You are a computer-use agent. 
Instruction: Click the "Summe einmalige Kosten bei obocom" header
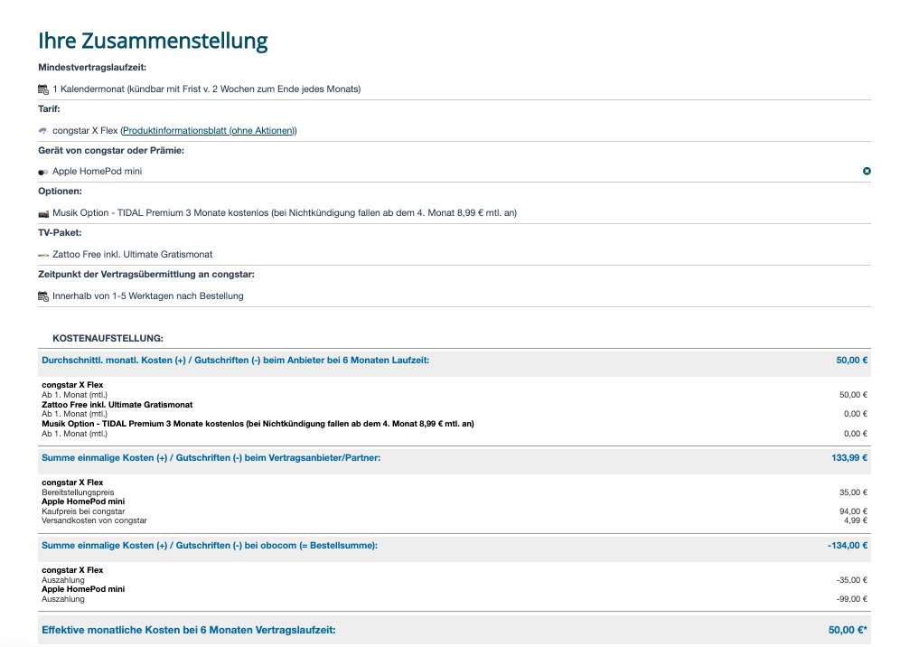tap(210, 546)
